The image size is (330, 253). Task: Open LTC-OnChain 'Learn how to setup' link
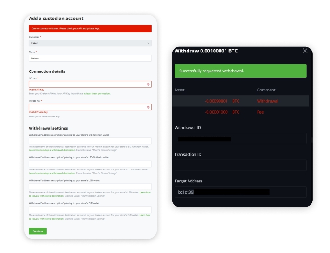[x=52, y=173]
